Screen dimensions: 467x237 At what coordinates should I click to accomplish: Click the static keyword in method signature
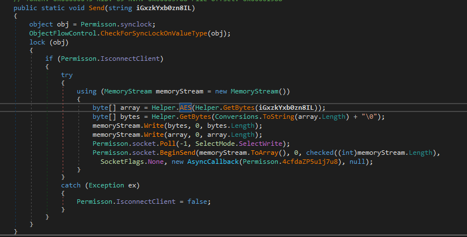53,8
